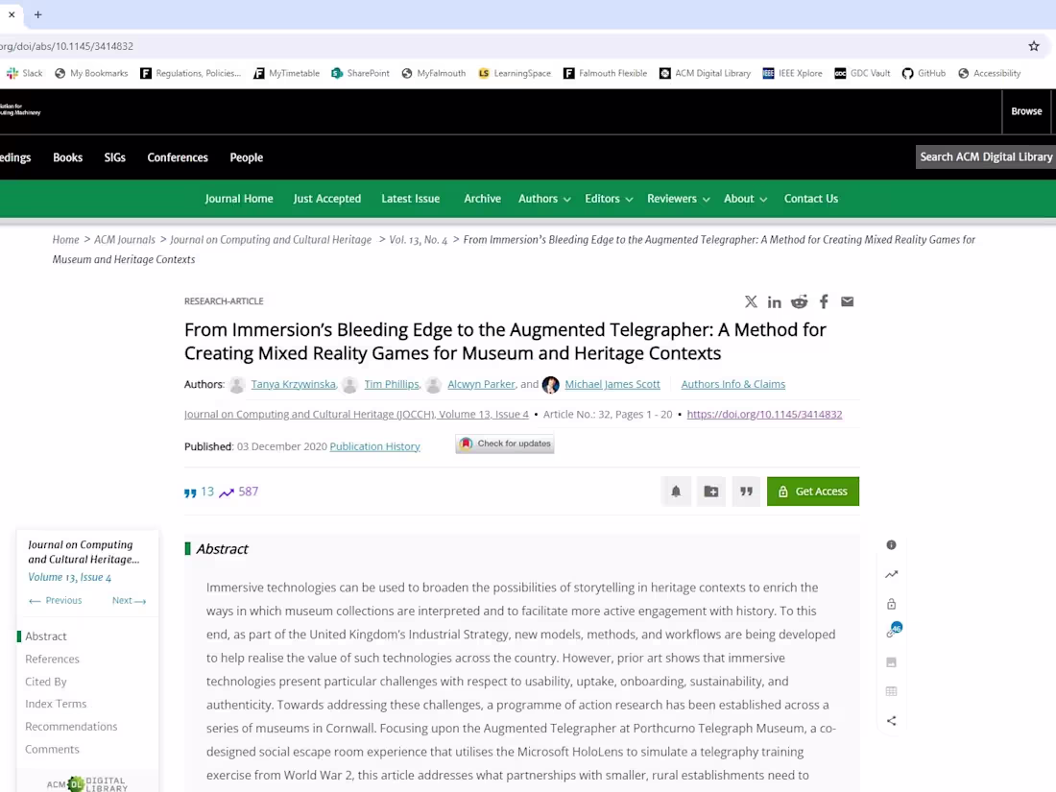Screen dimensions: 1056x792
Task: Open Tim Phillips author link
Action: tap(392, 384)
